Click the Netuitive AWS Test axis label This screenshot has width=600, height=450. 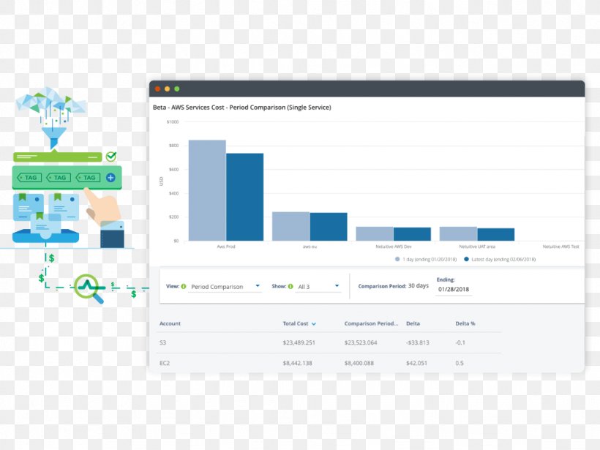click(x=561, y=247)
